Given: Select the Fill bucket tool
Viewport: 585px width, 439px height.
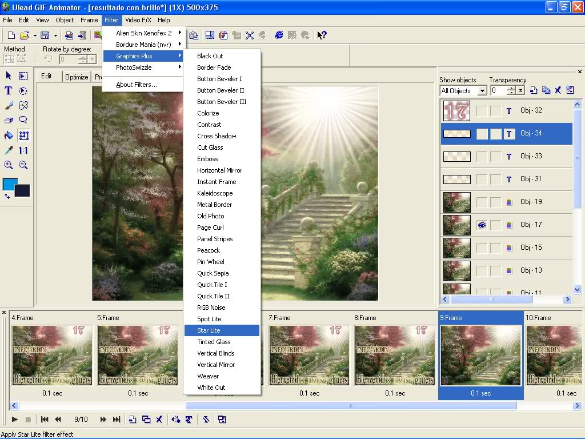Looking at the screenshot, I should (x=9, y=135).
